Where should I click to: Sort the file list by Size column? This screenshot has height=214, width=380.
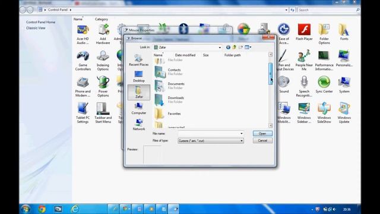[x=206, y=55]
